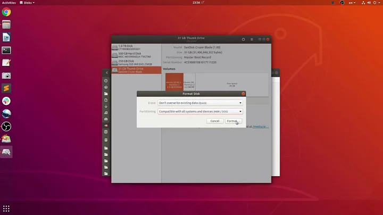Open Documents icon in Files sidebar
The height and width of the screenshot is (215, 383).
pyautogui.click(x=106, y=100)
